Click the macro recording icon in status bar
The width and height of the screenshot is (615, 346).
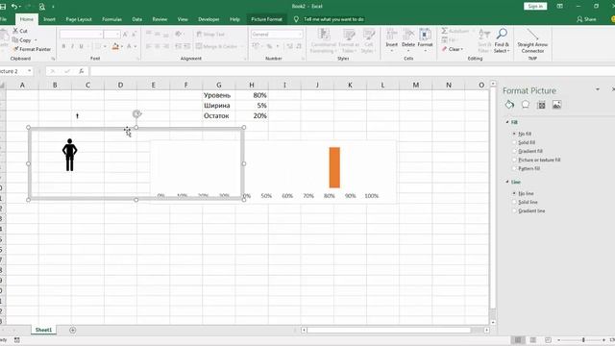pos(17,339)
